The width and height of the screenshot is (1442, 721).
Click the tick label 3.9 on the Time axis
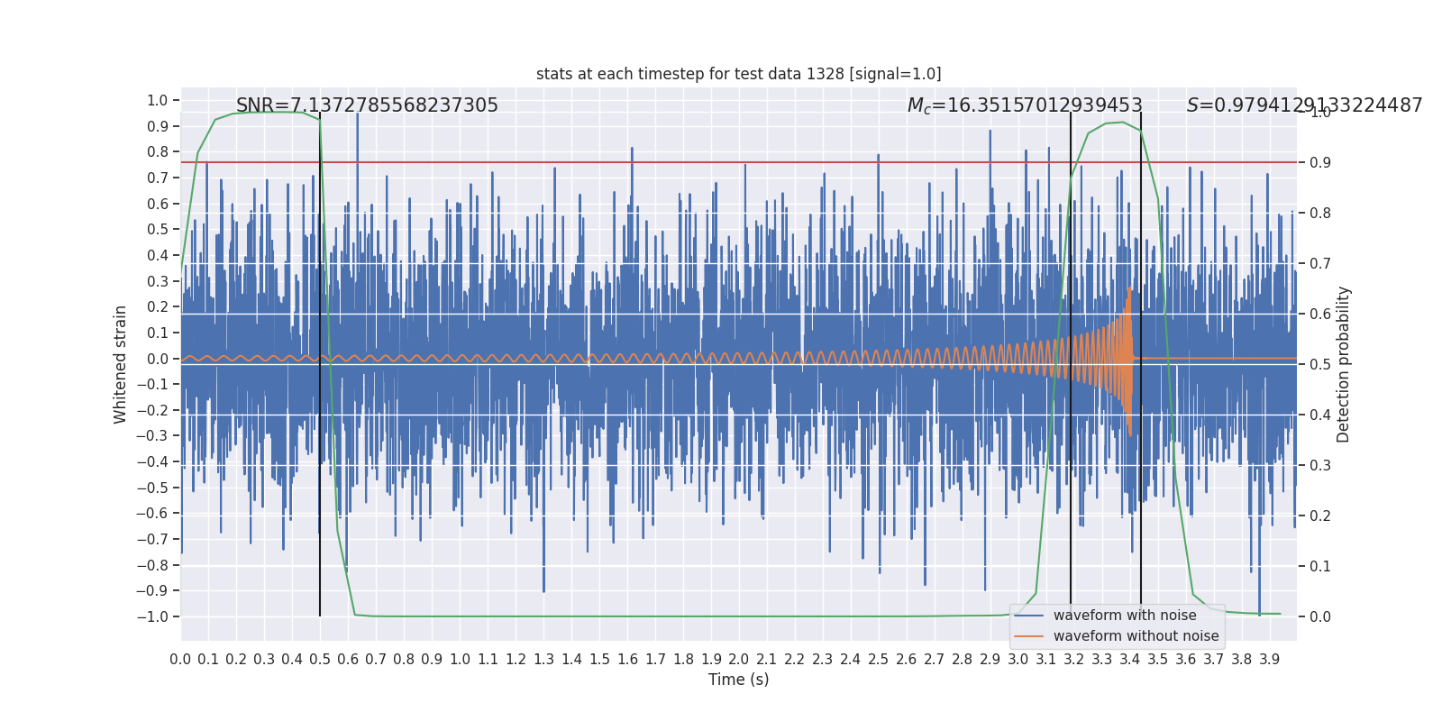coord(1270,660)
